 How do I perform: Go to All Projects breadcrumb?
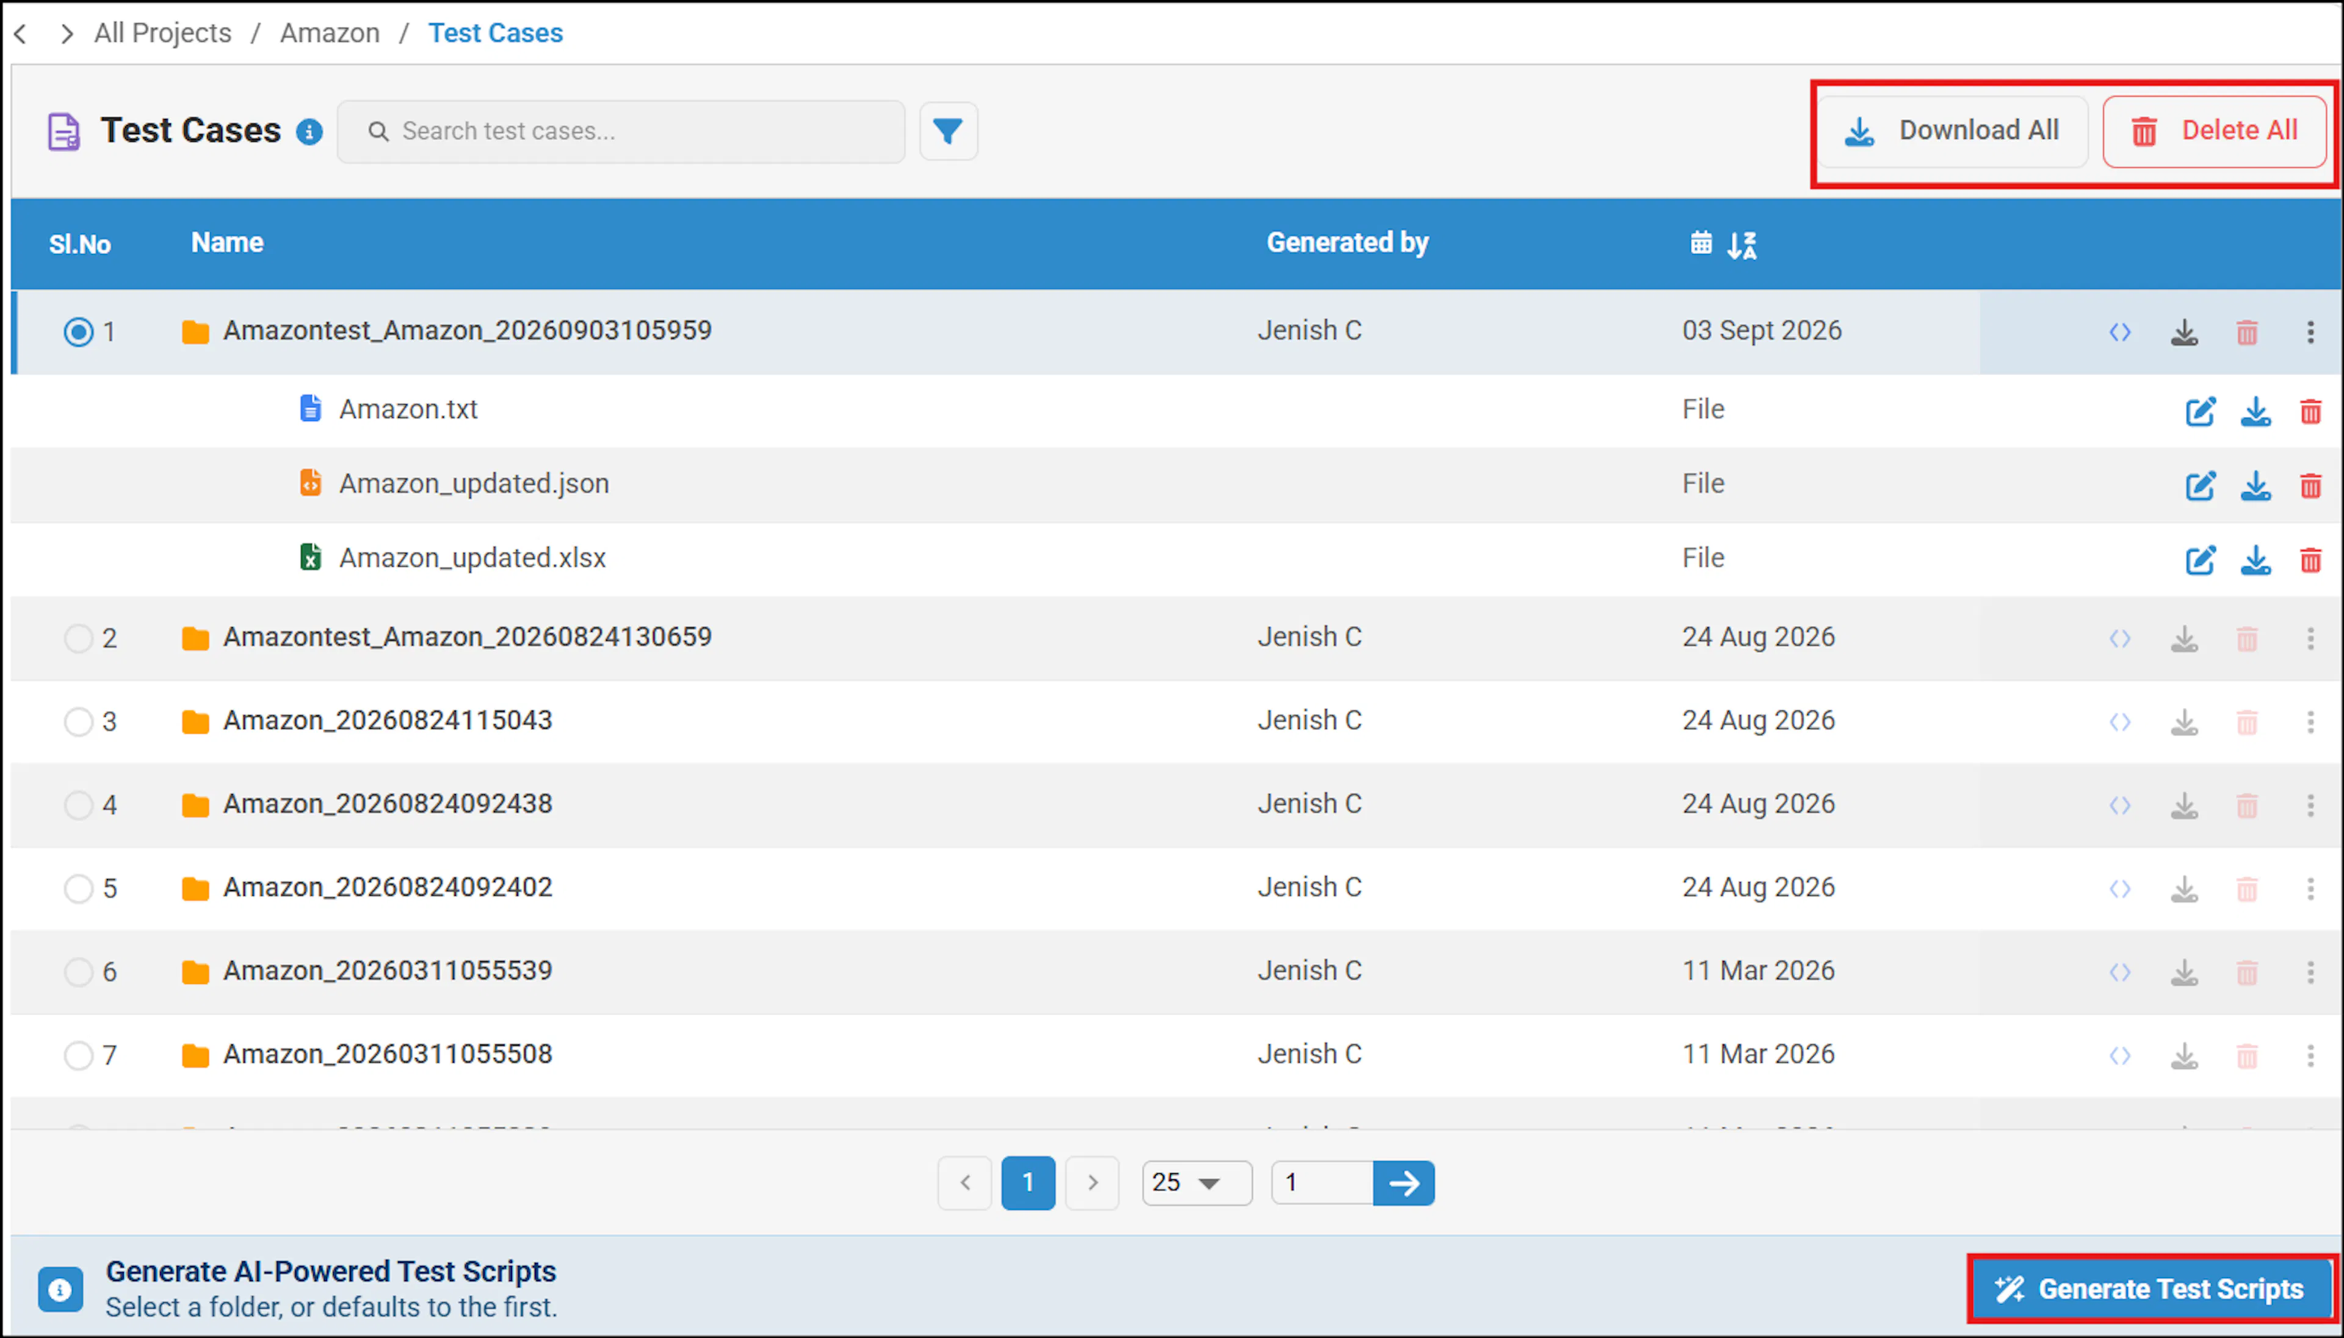click(x=162, y=33)
